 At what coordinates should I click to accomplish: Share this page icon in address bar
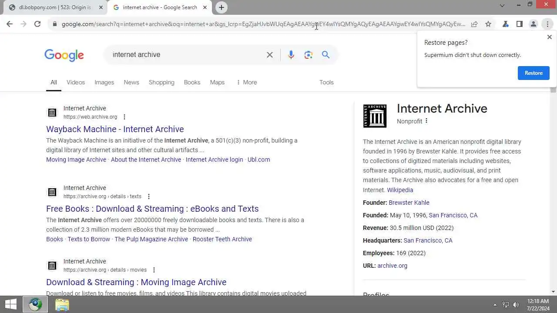tap(474, 24)
